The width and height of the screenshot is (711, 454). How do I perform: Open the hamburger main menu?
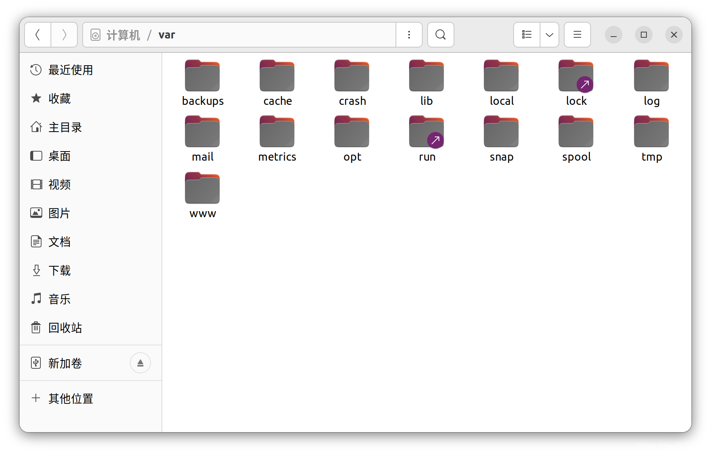tap(577, 35)
